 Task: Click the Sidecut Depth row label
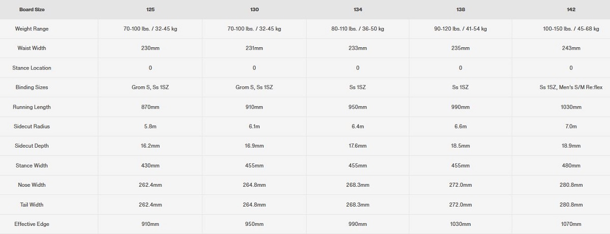point(32,146)
